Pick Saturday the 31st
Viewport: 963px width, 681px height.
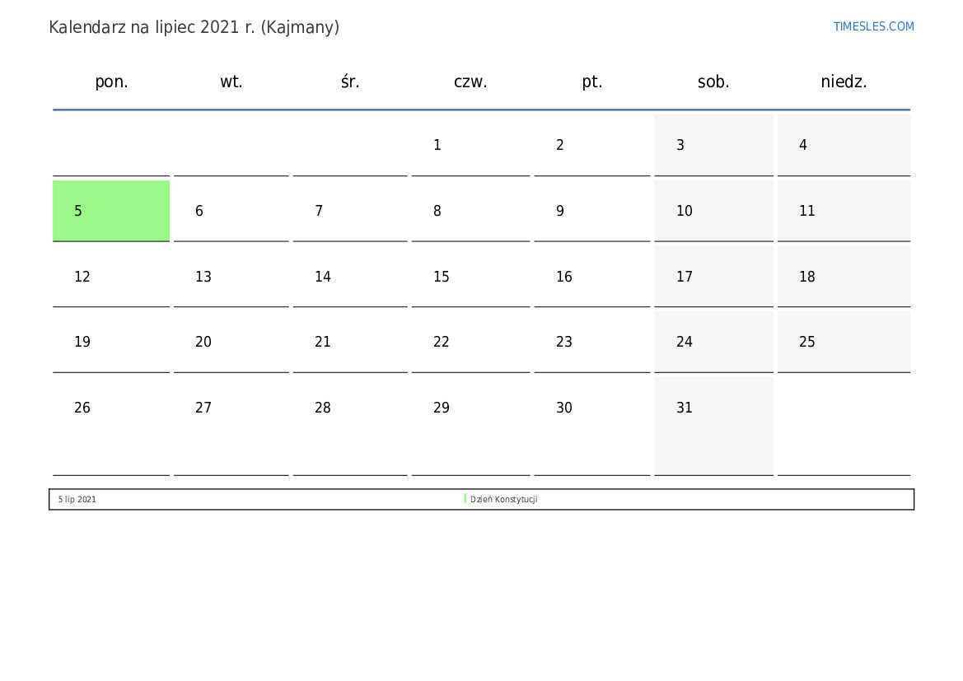[x=713, y=427]
